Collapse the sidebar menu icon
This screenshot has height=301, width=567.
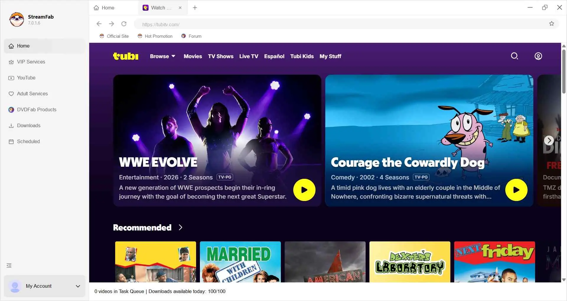pyautogui.click(x=9, y=266)
